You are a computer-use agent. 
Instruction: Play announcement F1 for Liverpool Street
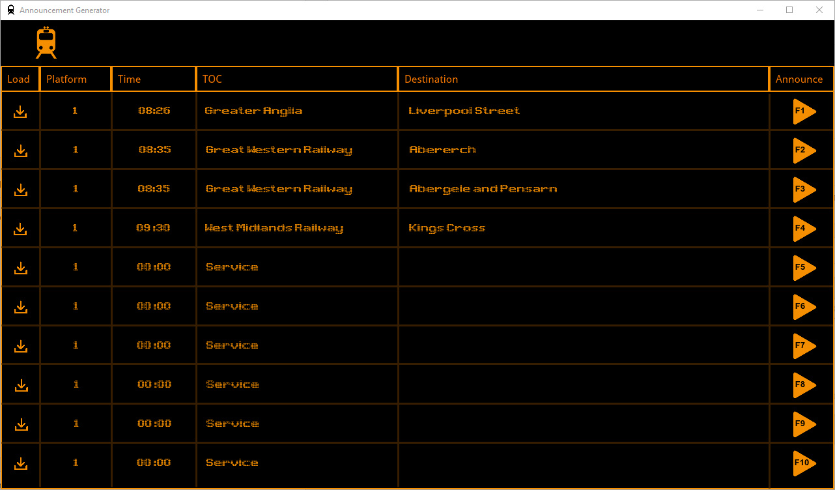(x=804, y=111)
